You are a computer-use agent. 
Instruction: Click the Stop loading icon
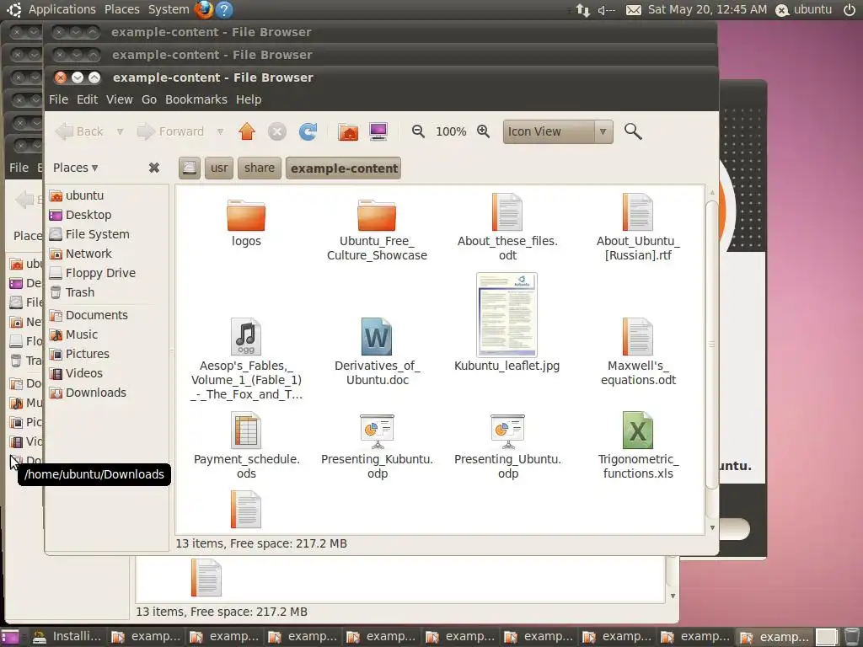[x=277, y=131]
